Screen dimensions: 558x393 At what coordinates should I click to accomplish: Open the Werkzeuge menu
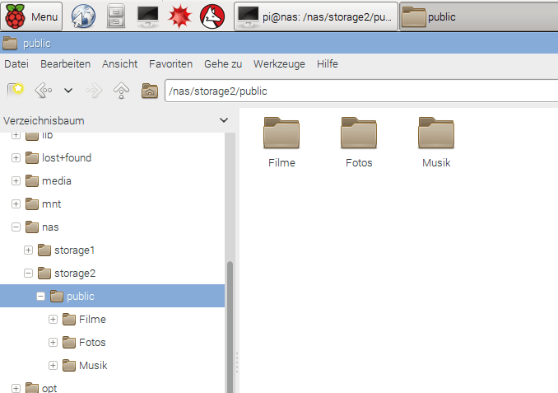click(x=280, y=63)
